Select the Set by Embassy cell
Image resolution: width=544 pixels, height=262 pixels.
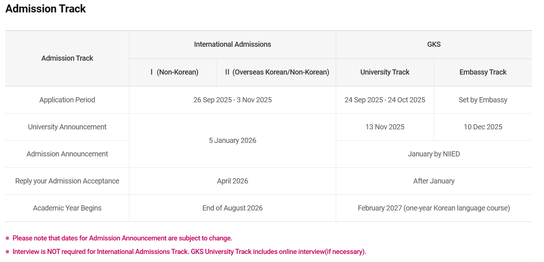[x=483, y=100]
